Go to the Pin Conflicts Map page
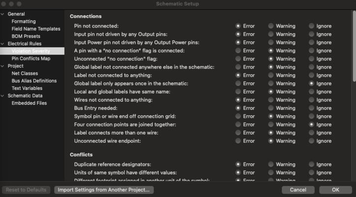Screen dimensions: 356x197 [x=31, y=59]
